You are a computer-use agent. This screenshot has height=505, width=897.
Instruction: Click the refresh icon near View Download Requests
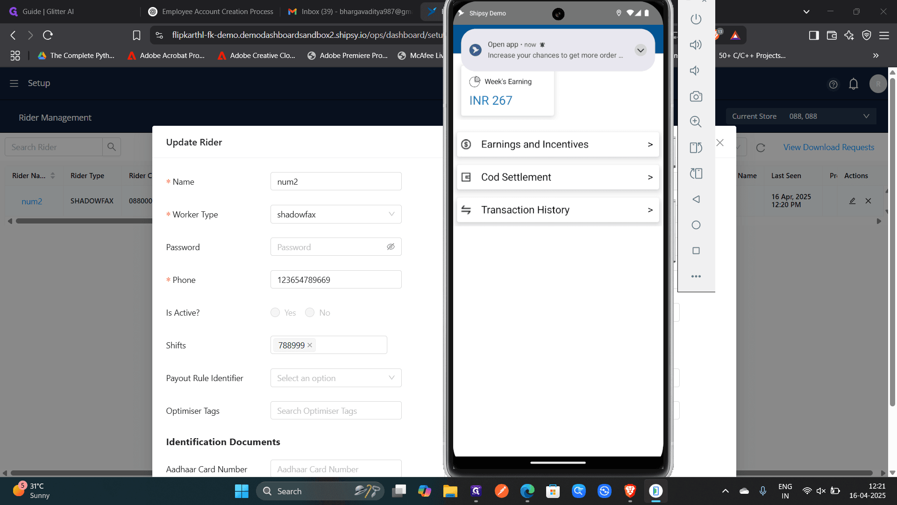pos(761,148)
